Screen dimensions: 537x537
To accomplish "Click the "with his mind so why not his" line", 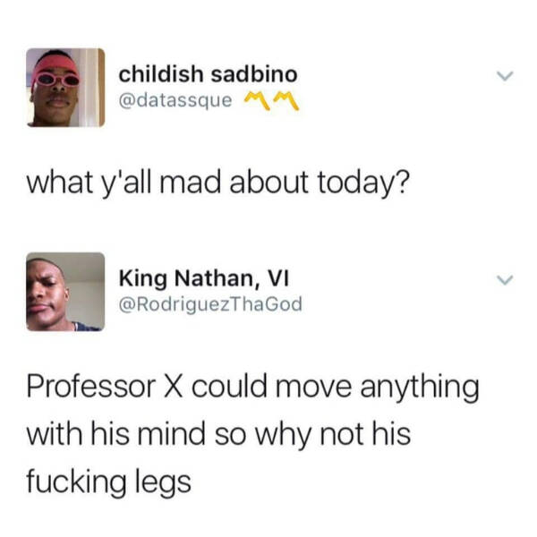I will pos(218,435).
